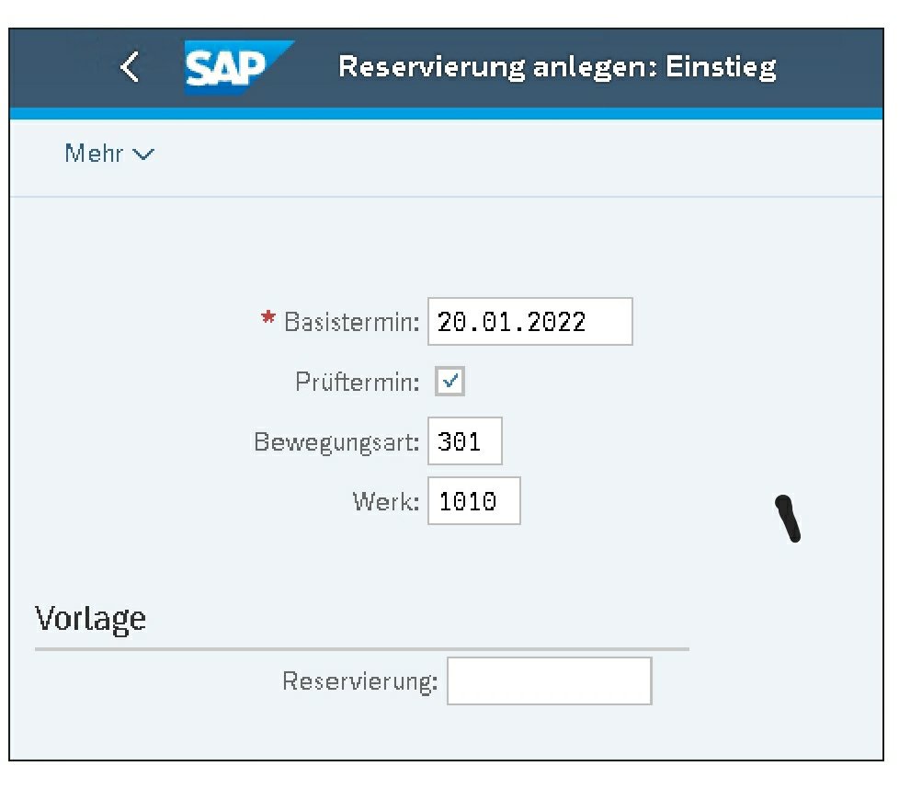This screenshot has height=789, width=899.
Task: Click the blue stripe below the header
Action: [x=449, y=114]
